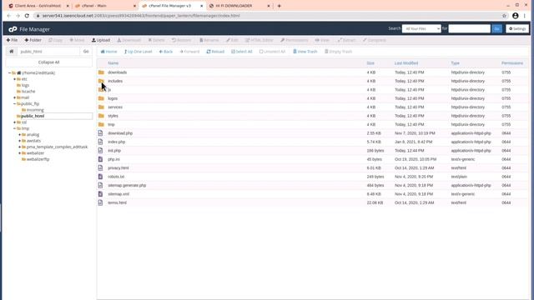The width and height of the screenshot is (534, 300).
Task: Sort by Last Modified column header
Action: point(406,63)
